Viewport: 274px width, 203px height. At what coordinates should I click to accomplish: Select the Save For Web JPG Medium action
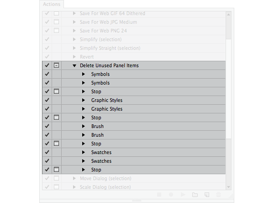point(108,22)
